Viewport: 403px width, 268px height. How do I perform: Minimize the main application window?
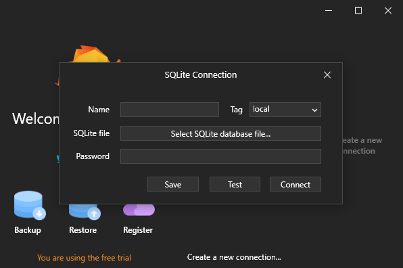pyautogui.click(x=329, y=11)
